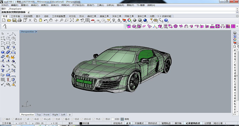Click the Cut scissors icon
This screenshot has width=239, height=126.
[30, 20]
